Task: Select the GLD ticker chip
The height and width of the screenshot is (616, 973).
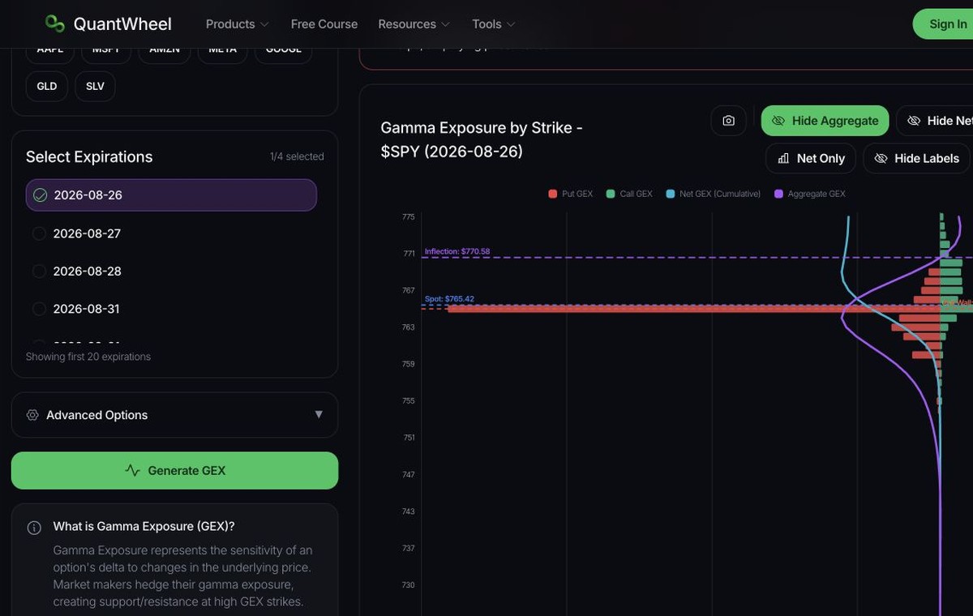Action: 47,86
